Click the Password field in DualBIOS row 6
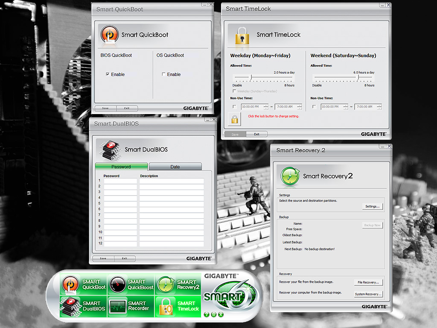The image size is (437, 328). (x=120, y=209)
